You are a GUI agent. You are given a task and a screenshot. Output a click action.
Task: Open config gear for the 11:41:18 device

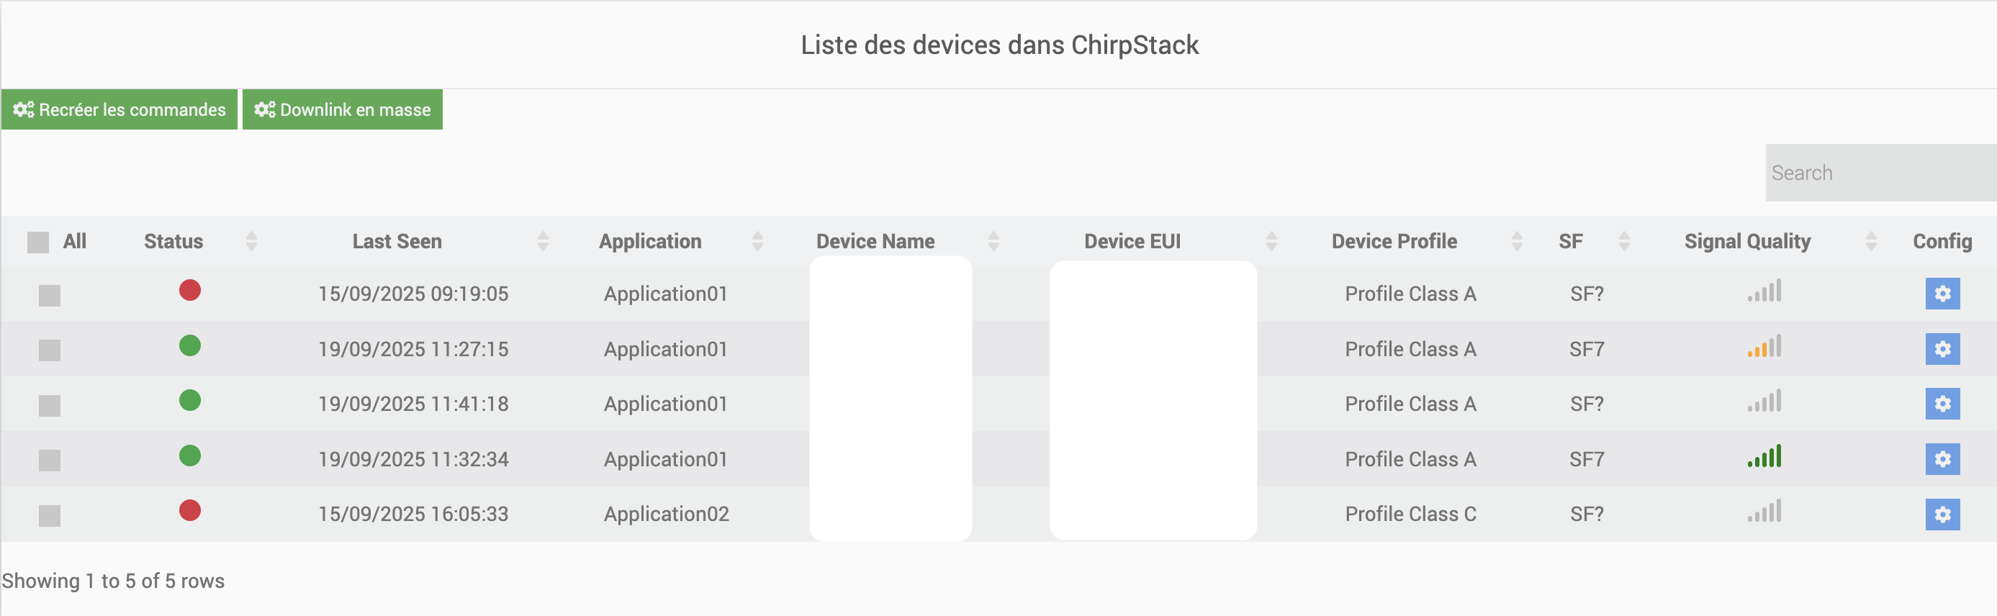click(1941, 404)
